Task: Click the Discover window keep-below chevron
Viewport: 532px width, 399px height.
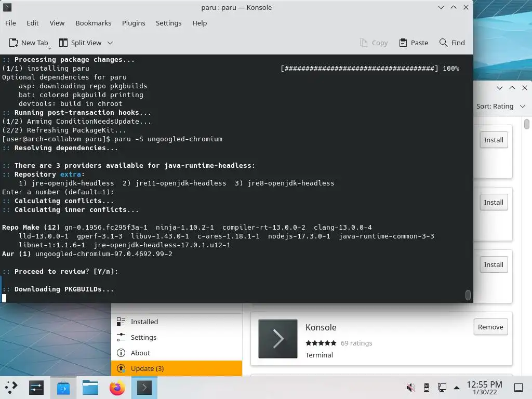Action: 499,88
